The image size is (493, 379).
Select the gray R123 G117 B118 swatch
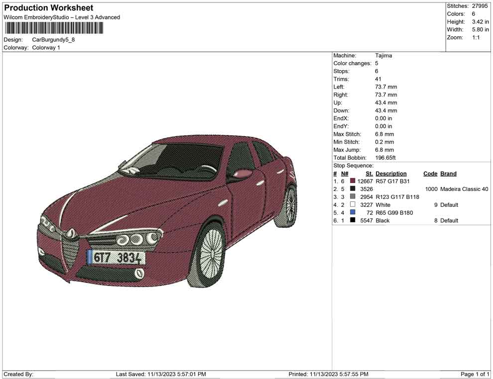click(354, 197)
